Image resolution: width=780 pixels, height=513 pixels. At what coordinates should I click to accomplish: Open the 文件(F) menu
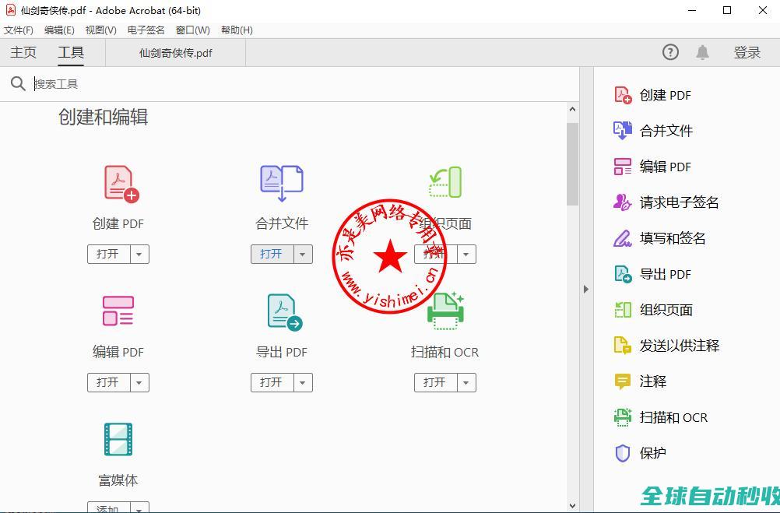coord(19,30)
